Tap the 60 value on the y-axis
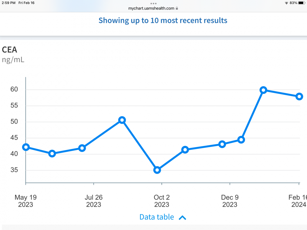The image size is (307, 230). tap(14, 89)
